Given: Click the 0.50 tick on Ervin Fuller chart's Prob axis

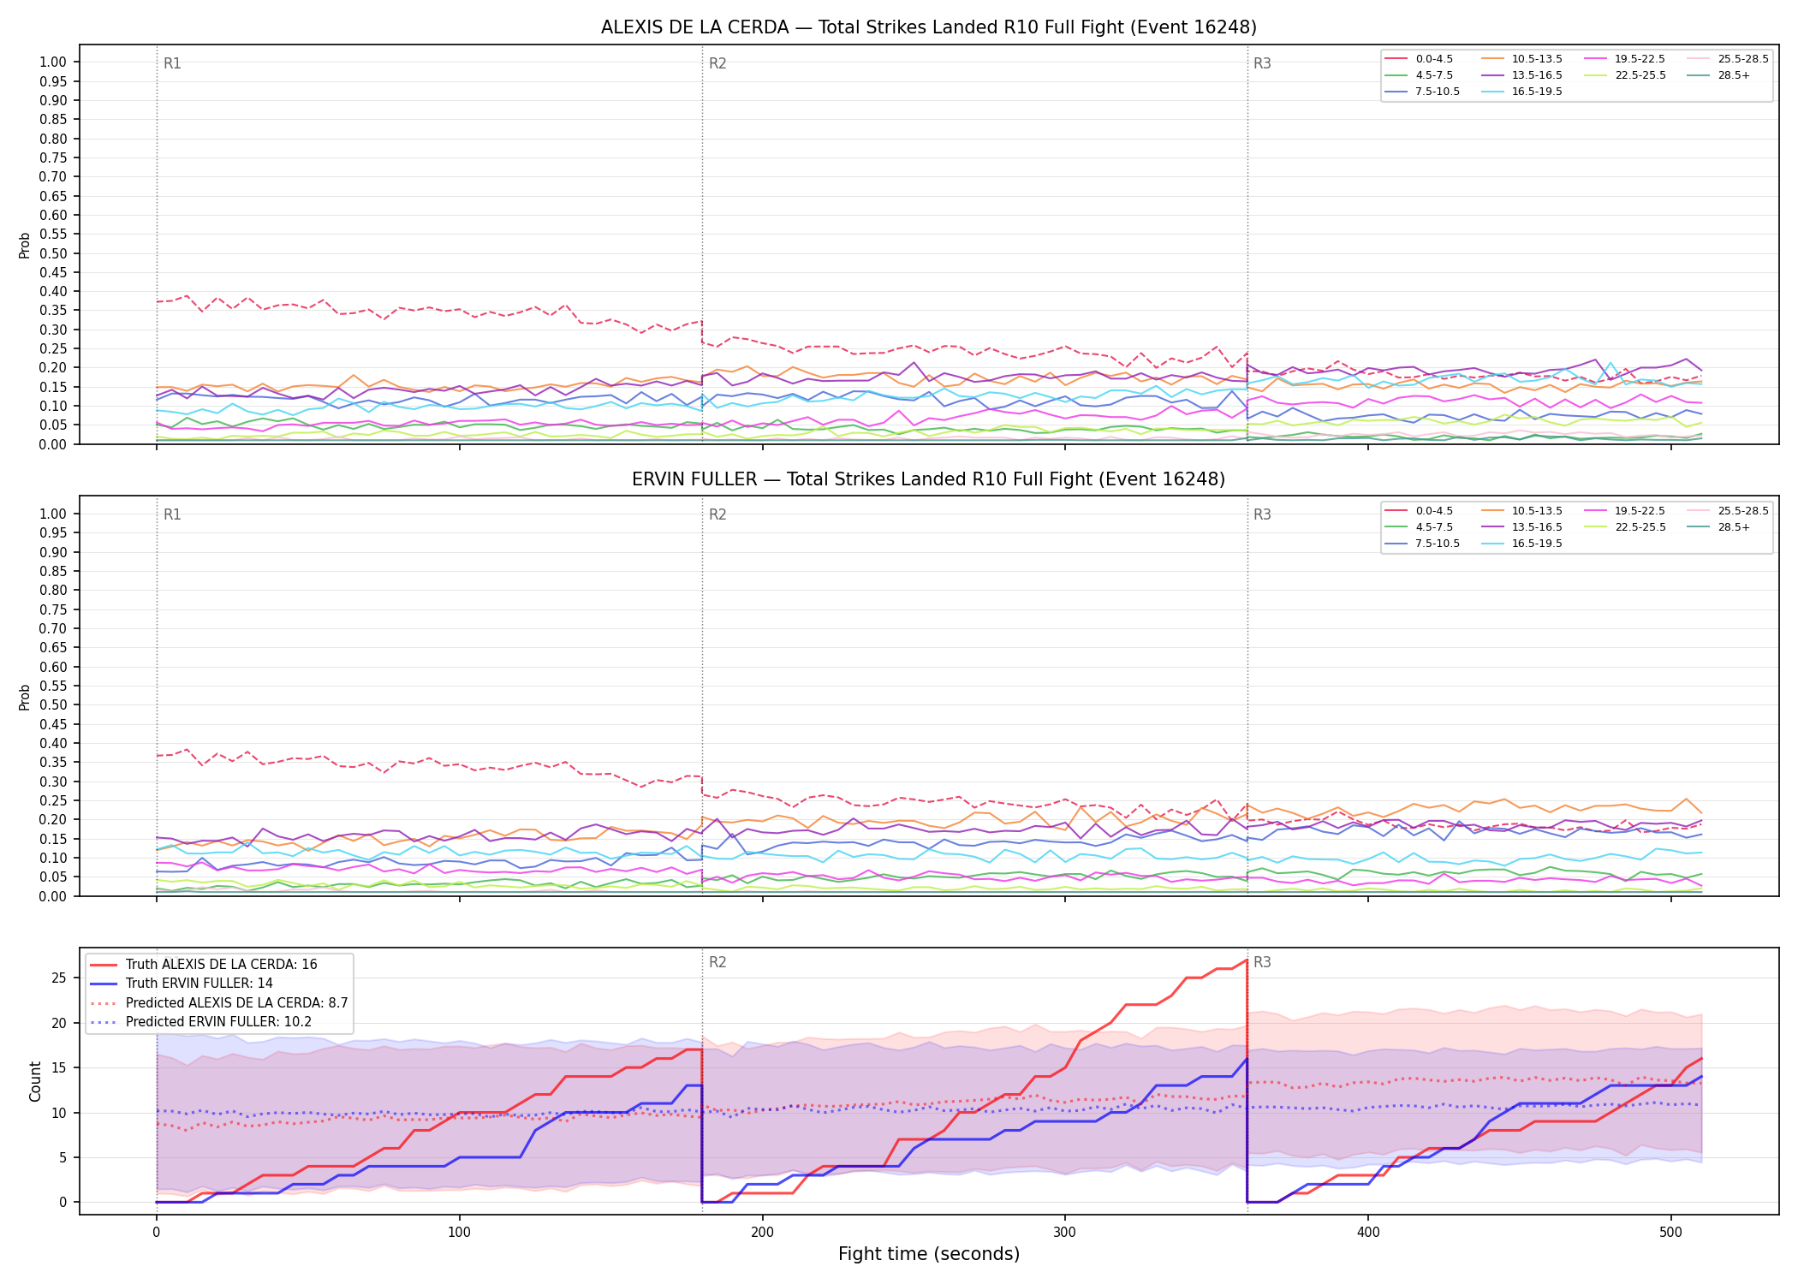Looking at the screenshot, I should tap(53, 705).
